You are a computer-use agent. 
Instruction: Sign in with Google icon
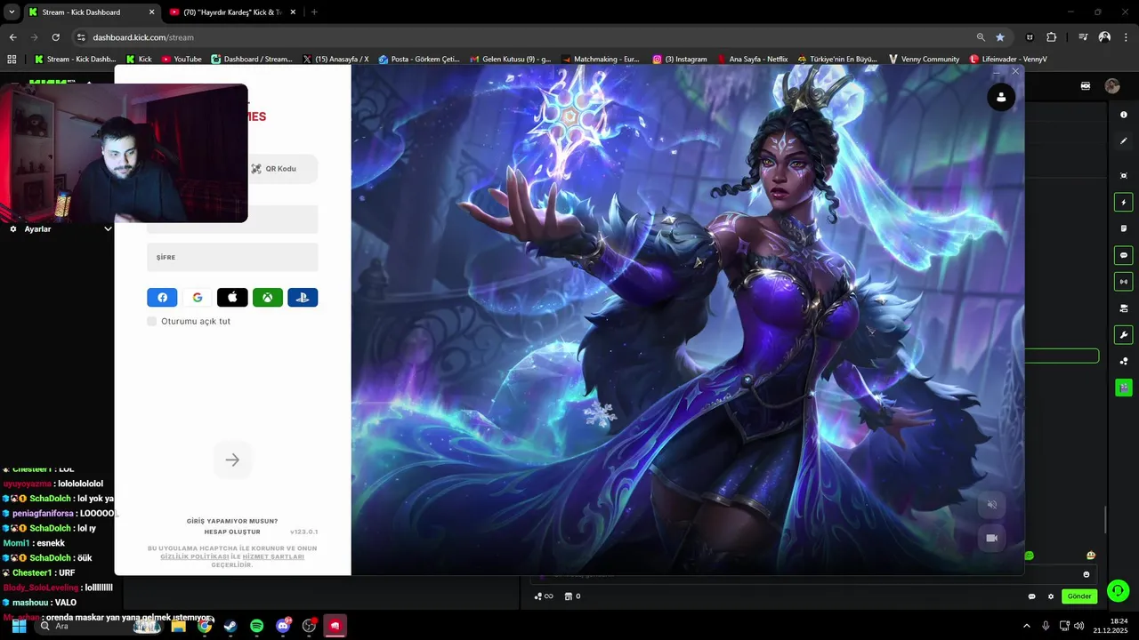point(197,298)
